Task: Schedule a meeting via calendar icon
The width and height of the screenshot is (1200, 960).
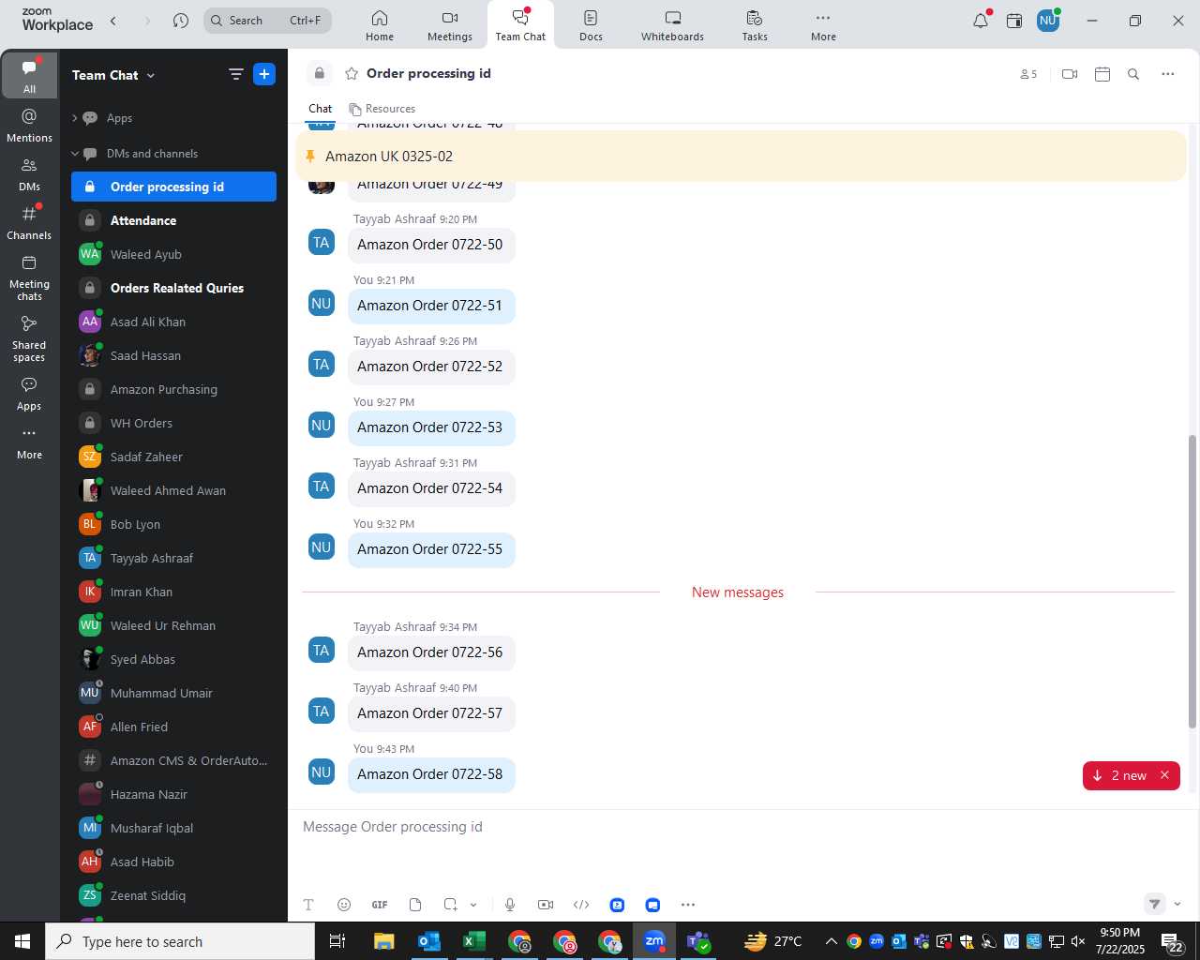Action: pos(1102,74)
